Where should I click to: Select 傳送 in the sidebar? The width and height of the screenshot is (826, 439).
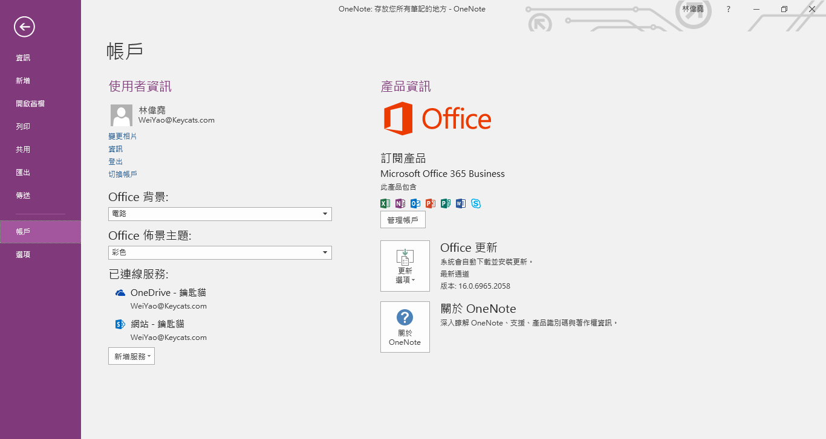(41, 196)
